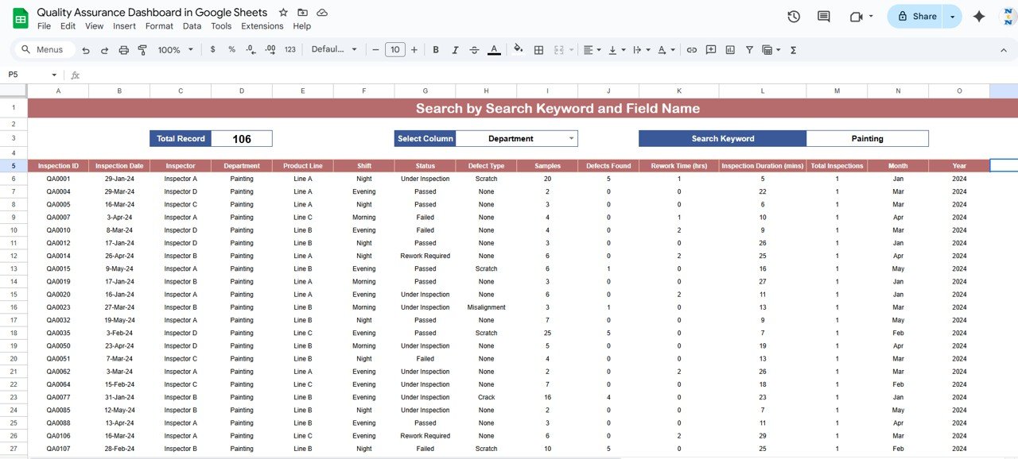Open the font family dropdown
The image size is (1018, 459).
(x=334, y=50)
